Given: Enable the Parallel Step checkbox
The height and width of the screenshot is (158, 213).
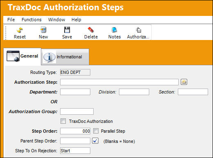Looking at the screenshot, I should click(96, 131).
